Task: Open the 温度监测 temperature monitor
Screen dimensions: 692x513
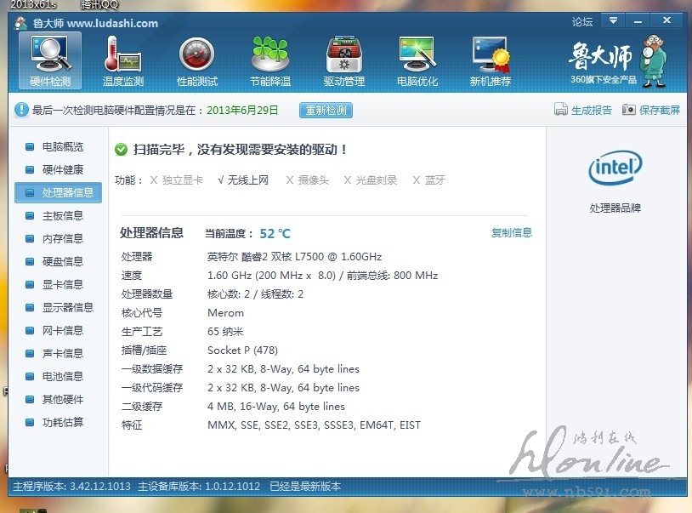Action: (123, 61)
